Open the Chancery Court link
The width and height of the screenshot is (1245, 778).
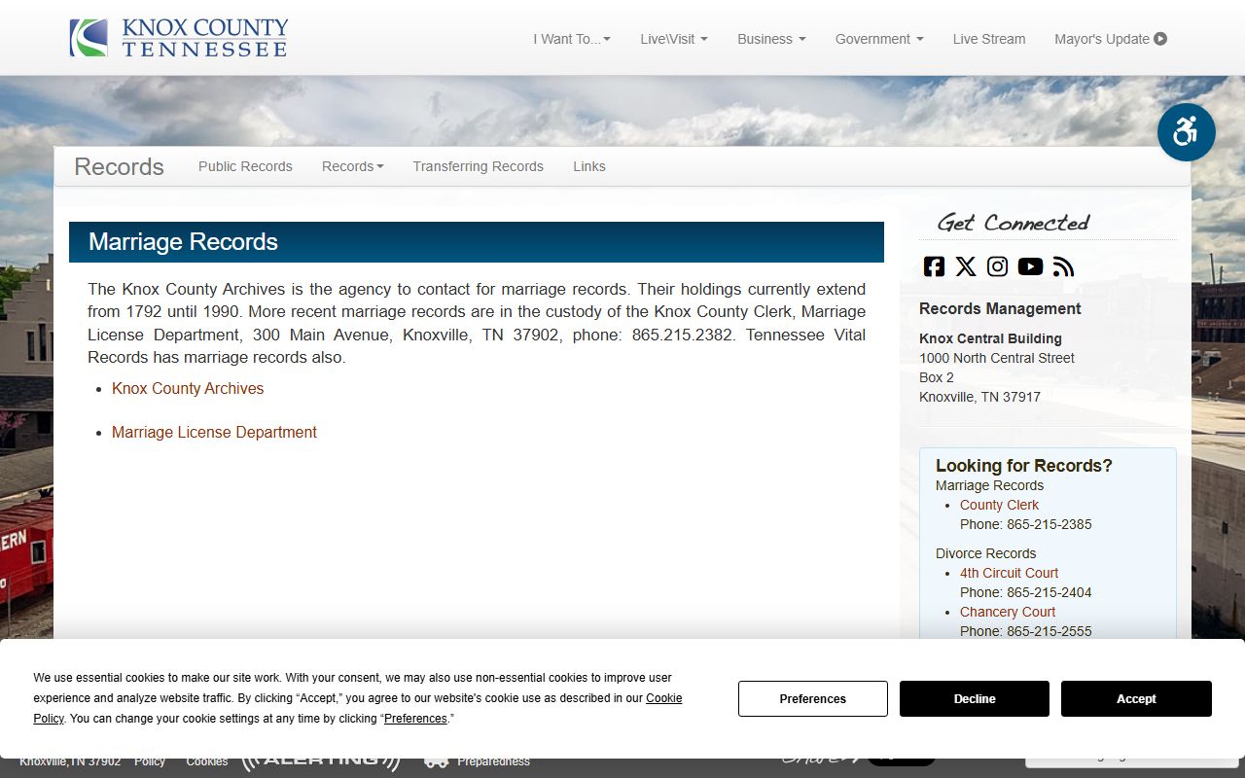[1008, 612]
